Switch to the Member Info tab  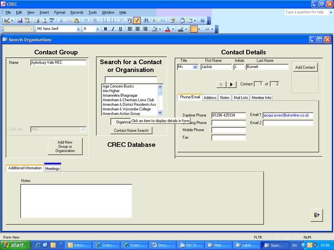(261, 97)
